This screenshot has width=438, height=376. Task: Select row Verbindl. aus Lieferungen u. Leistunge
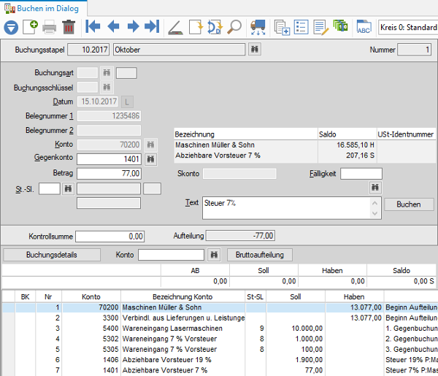219,318
